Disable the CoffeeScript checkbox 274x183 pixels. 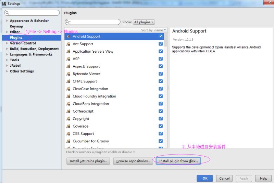click(x=161, y=111)
